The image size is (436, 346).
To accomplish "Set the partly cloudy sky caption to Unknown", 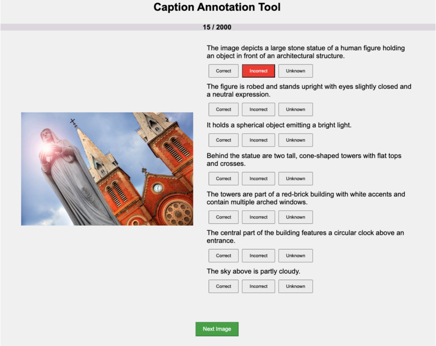I will click(296, 286).
